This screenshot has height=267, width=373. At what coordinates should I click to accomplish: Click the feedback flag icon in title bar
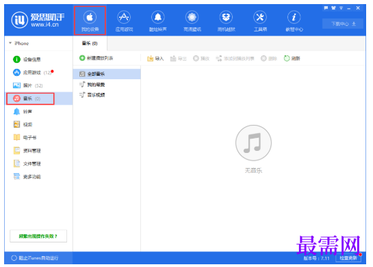tap(326, 8)
